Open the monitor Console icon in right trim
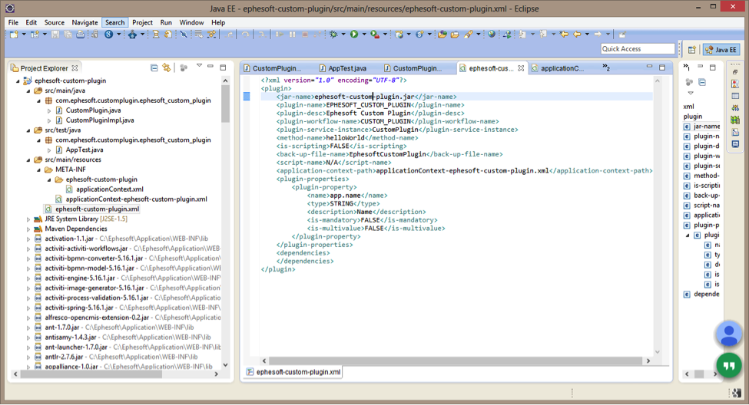The image size is (749, 405). point(735,144)
